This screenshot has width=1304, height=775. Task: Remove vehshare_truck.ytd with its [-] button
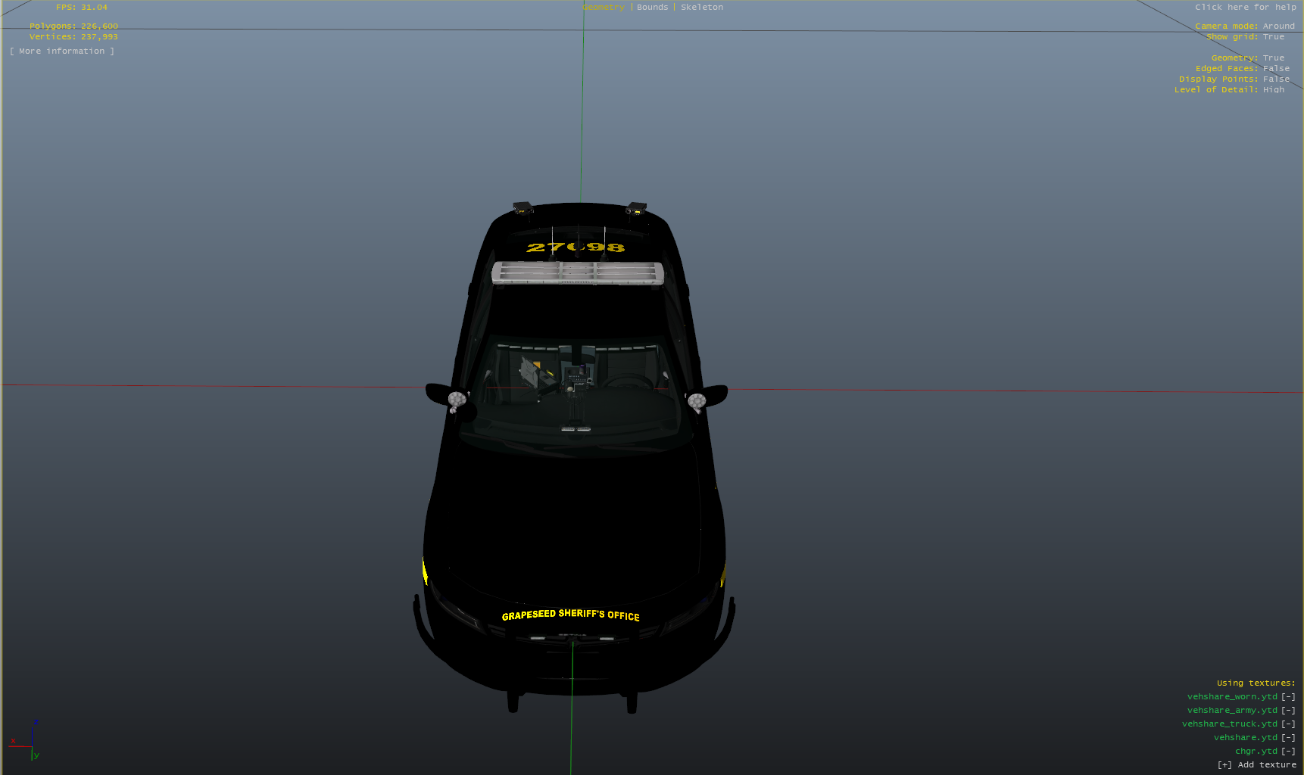(x=1288, y=724)
